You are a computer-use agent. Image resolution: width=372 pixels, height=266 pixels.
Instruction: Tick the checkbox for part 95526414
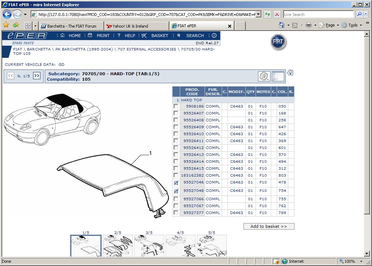176,161
